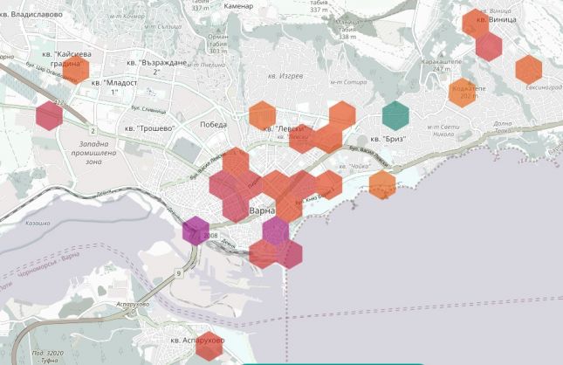Select the orange hexagon east of Победа

[x=261, y=114]
